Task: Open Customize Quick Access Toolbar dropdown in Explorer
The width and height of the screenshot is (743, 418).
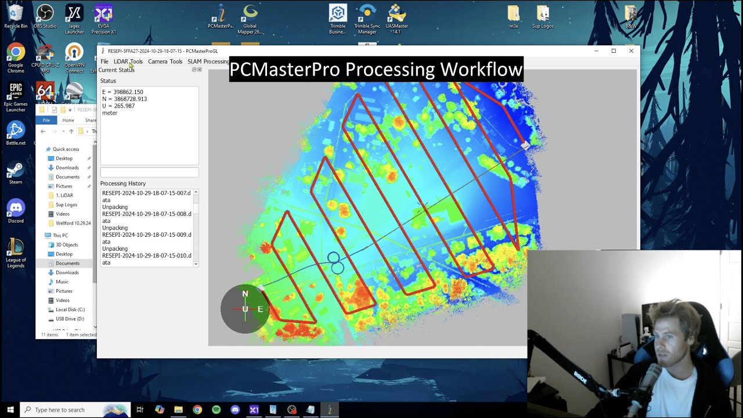Action: (x=70, y=110)
